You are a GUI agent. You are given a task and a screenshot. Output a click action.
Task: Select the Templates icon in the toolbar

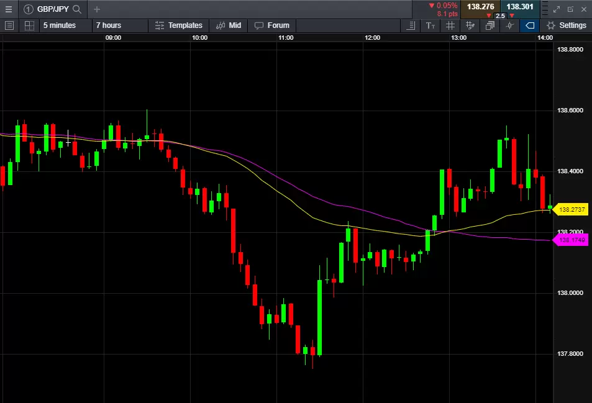click(180, 25)
